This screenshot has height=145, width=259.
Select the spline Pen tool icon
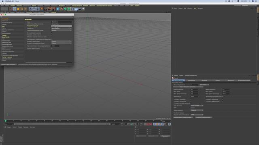pyautogui.click(x=62, y=9)
